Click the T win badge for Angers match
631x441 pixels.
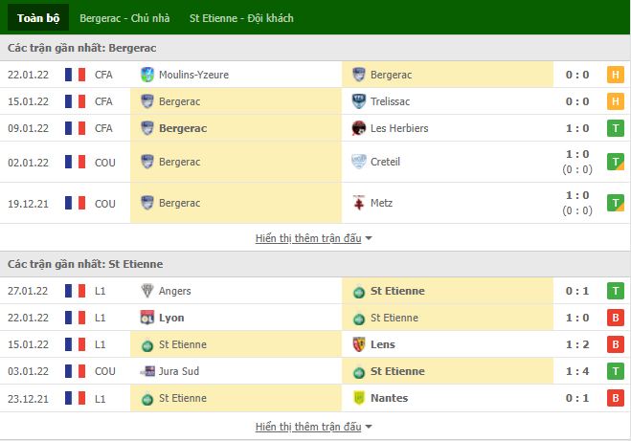point(616,291)
